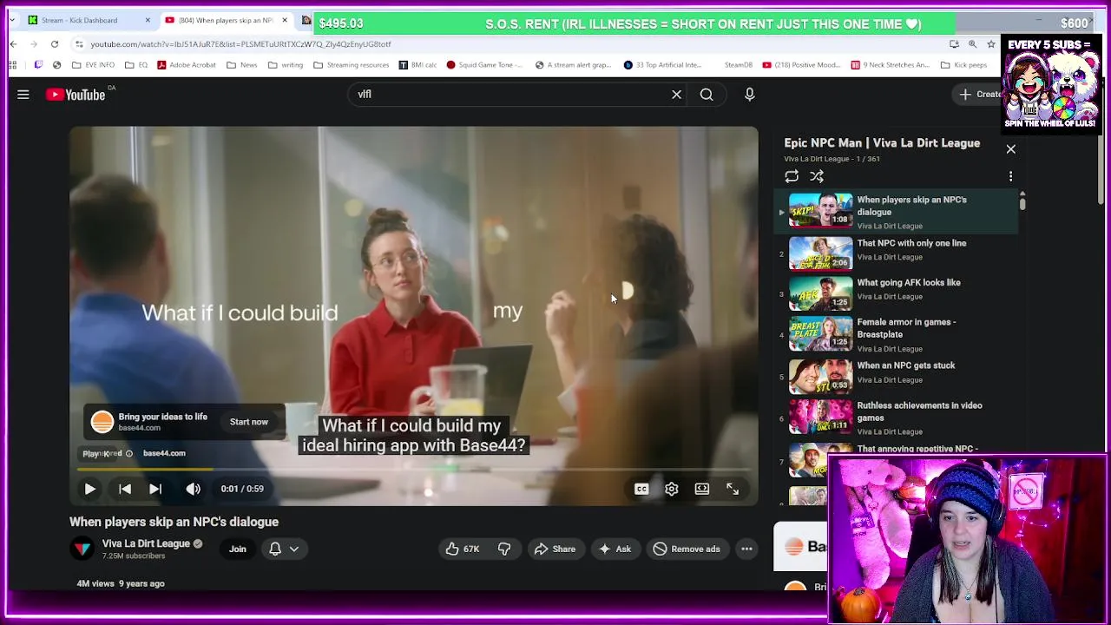Select 'When an NPC gets stuck' title

(x=906, y=365)
